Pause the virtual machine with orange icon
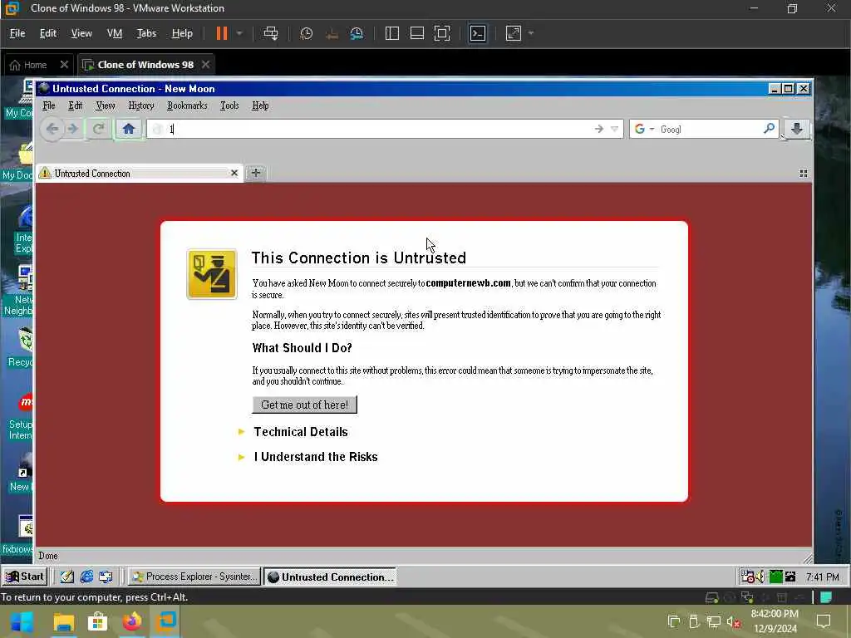The width and height of the screenshot is (851, 638). pyautogui.click(x=221, y=33)
